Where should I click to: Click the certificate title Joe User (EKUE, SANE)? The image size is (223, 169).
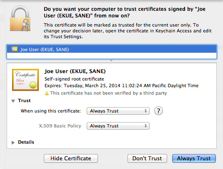(75, 71)
